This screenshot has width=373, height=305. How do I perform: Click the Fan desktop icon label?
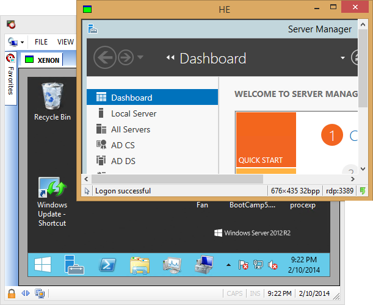pyautogui.click(x=202, y=205)
